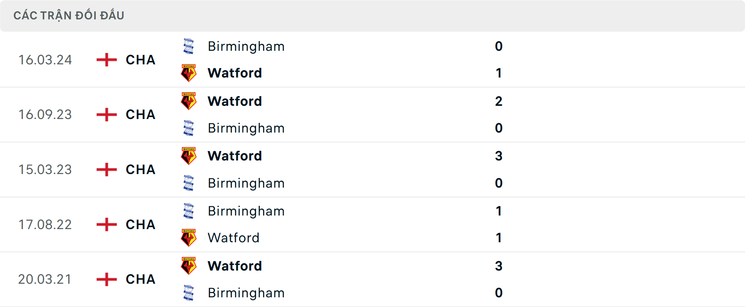Click the date 16.09.23
The height and width of the screenshot is (307, 745).
45,114
